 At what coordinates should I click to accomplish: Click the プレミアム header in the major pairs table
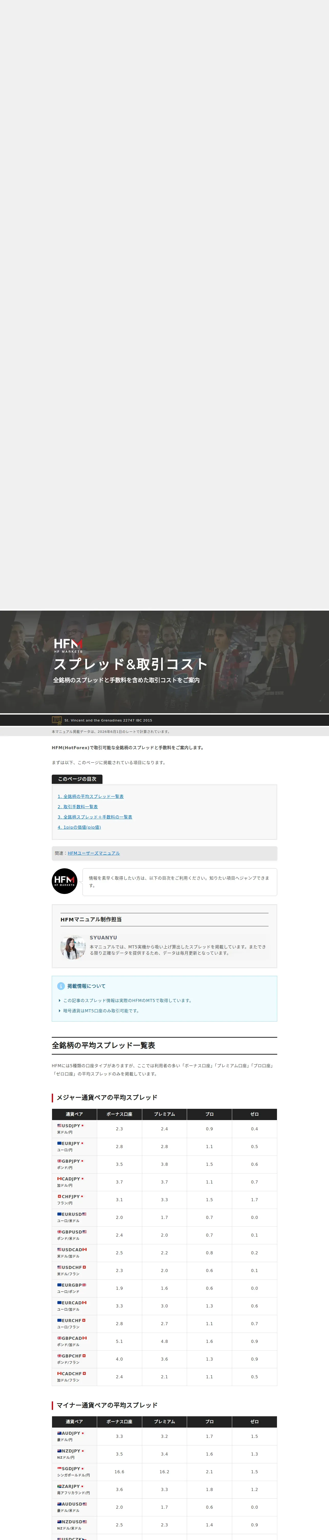click(x=164, y=1114)
